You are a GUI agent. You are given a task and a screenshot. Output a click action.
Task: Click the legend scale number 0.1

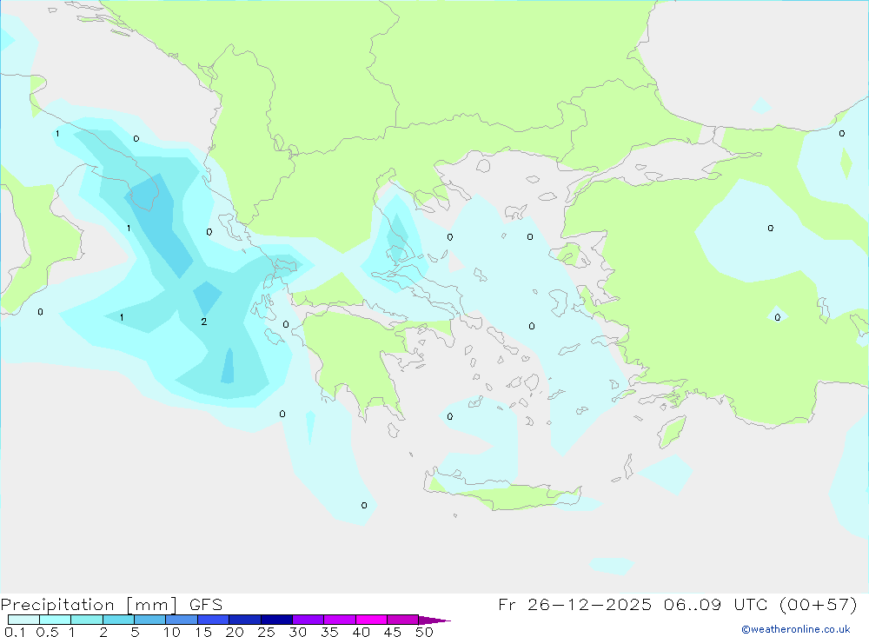pyautogui.click(x=15, y=632)
